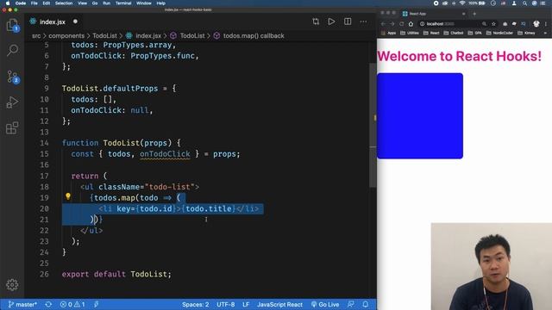Click the lightbulb quick fix icon
This screenshot has height=310, width=552.
click(68, 197)
